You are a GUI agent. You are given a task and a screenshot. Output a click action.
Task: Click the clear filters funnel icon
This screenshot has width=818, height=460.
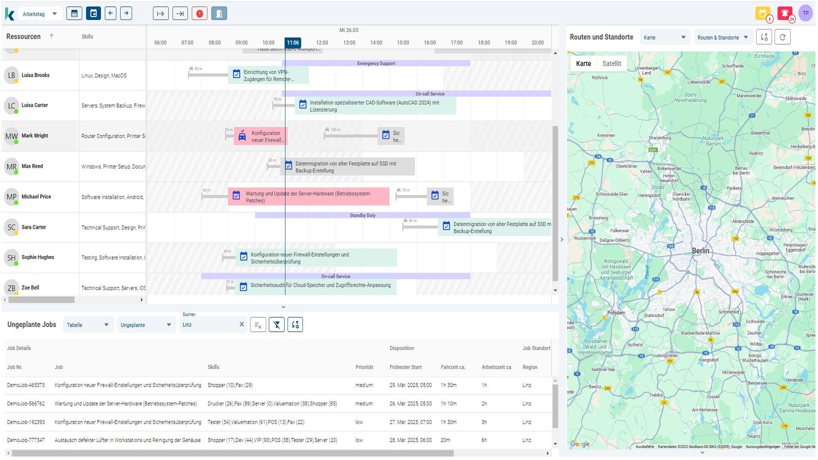point(277,325)
